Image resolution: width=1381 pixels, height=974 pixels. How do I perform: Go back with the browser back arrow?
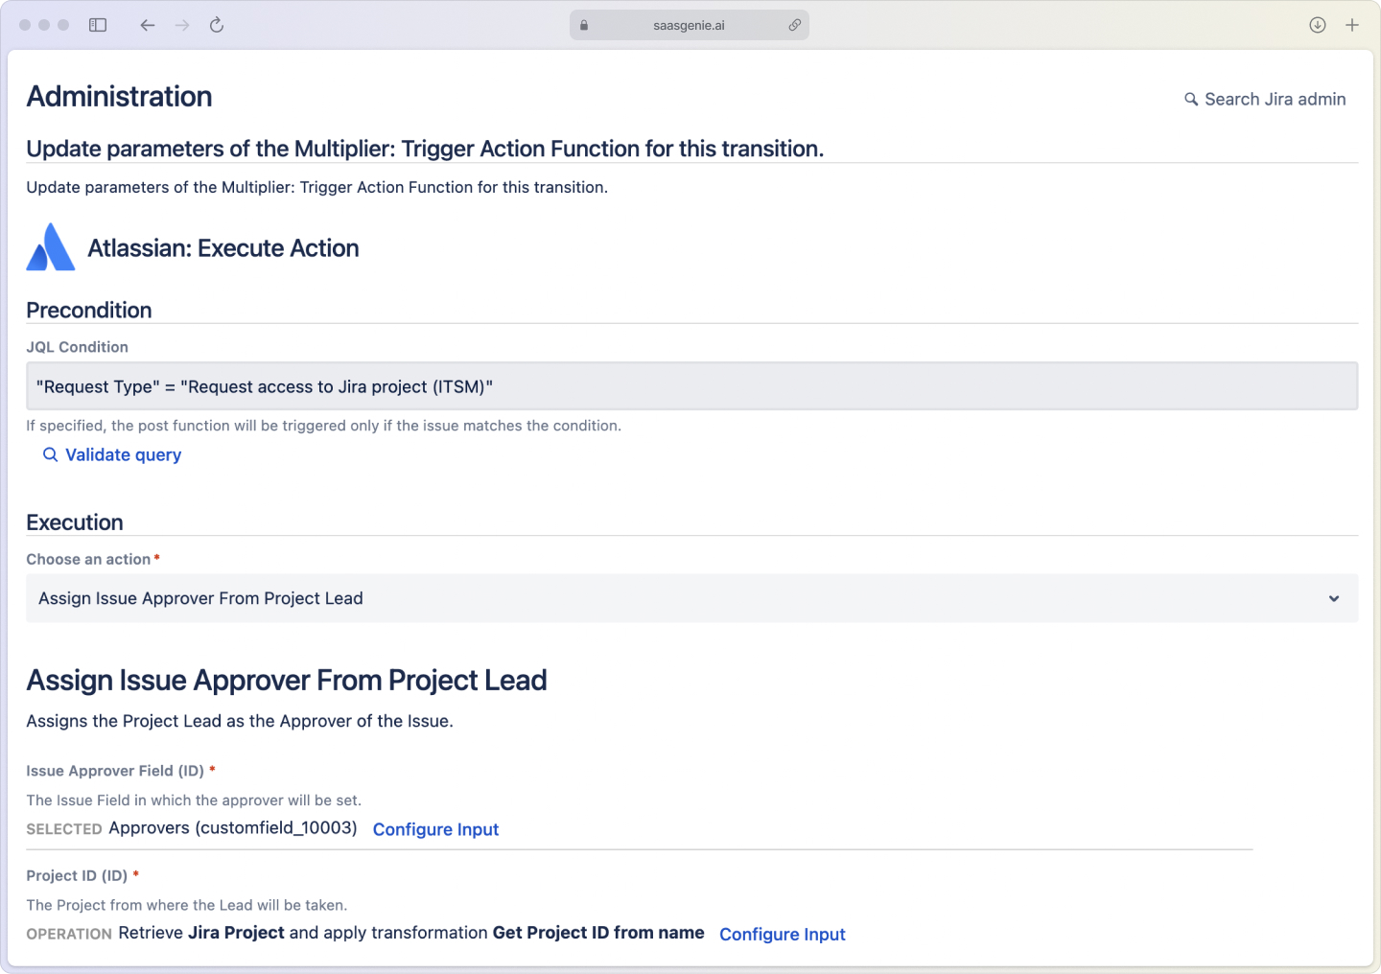tap(147, 25)
